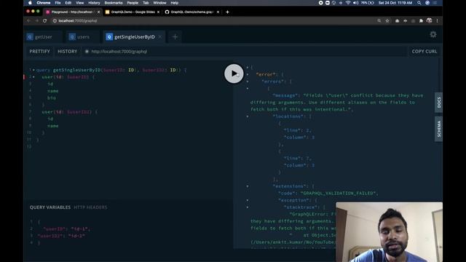
Task: Click the "userID": "id-1" variable line
Action: [x=66, y=229]
